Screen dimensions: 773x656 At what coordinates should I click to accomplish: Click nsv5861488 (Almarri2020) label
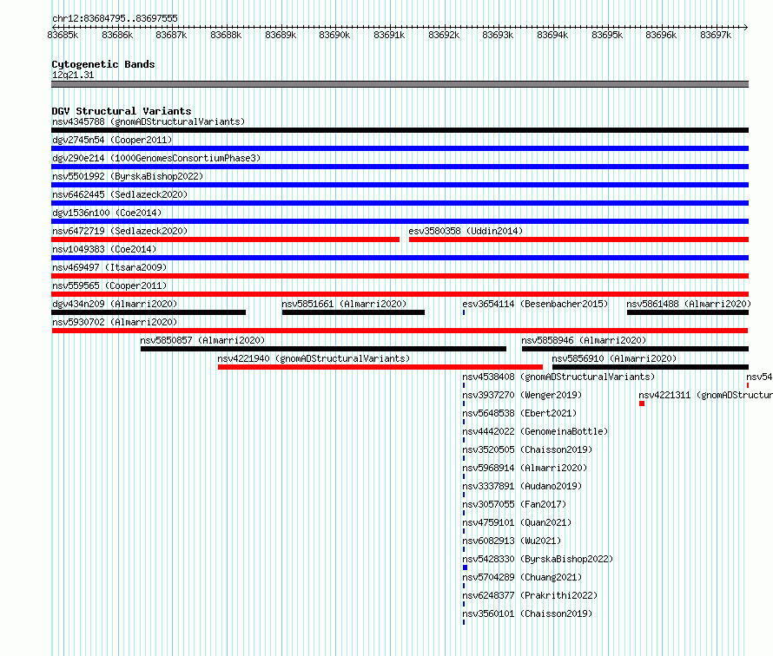689,304
